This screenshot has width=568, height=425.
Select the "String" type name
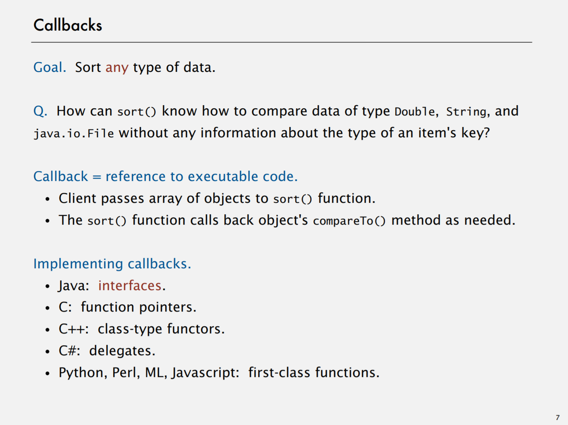[466, 112]
